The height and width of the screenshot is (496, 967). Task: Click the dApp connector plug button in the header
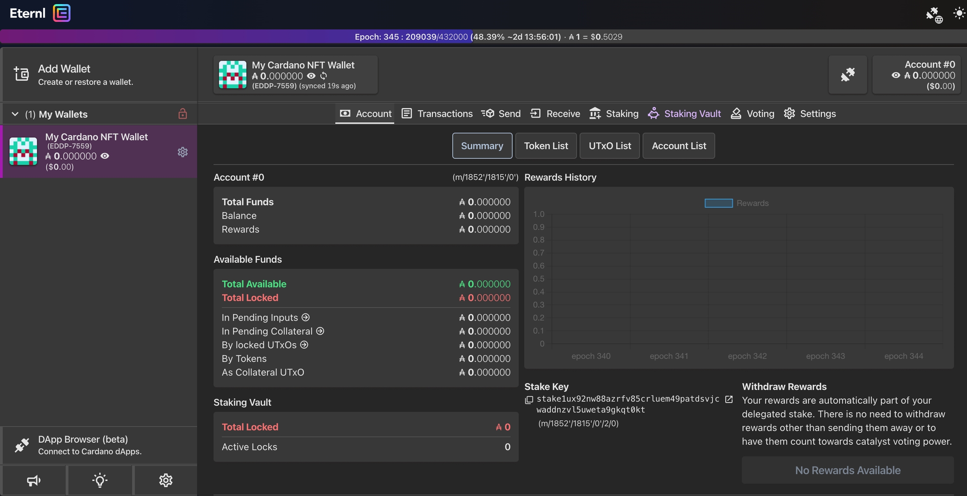pyautogui.click(x=847, y=75)
